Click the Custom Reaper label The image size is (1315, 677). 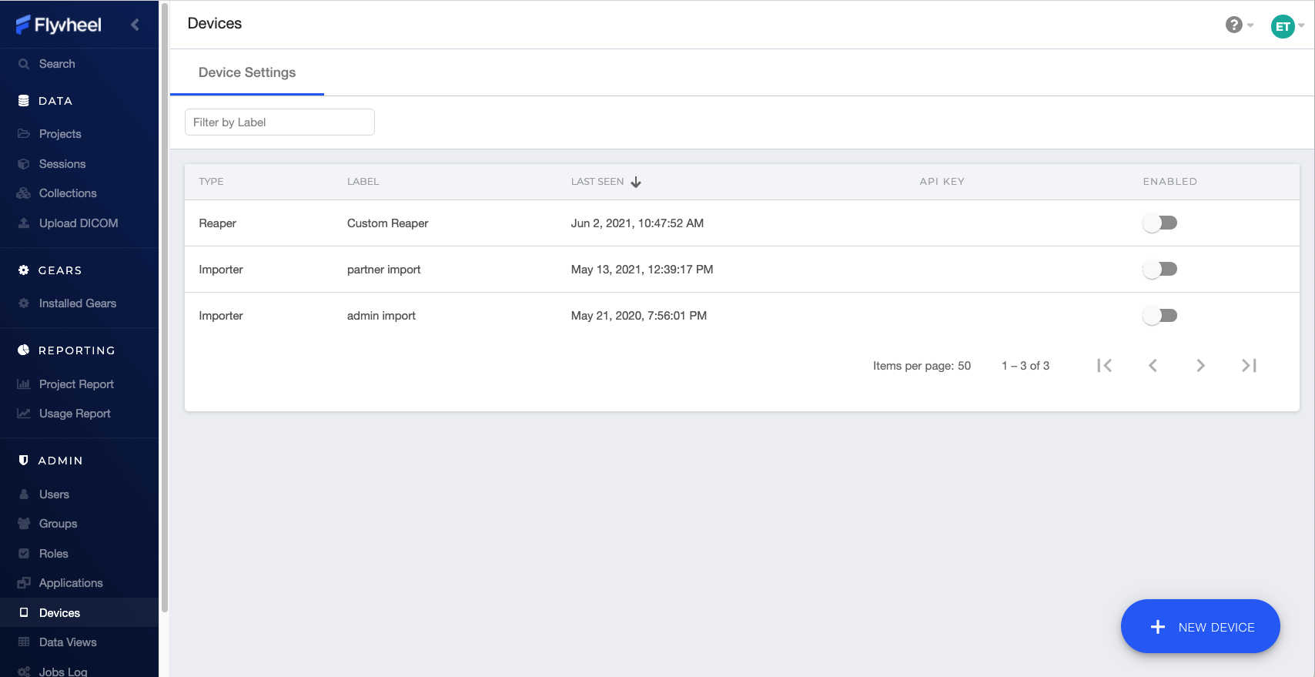tap(387, 223)
